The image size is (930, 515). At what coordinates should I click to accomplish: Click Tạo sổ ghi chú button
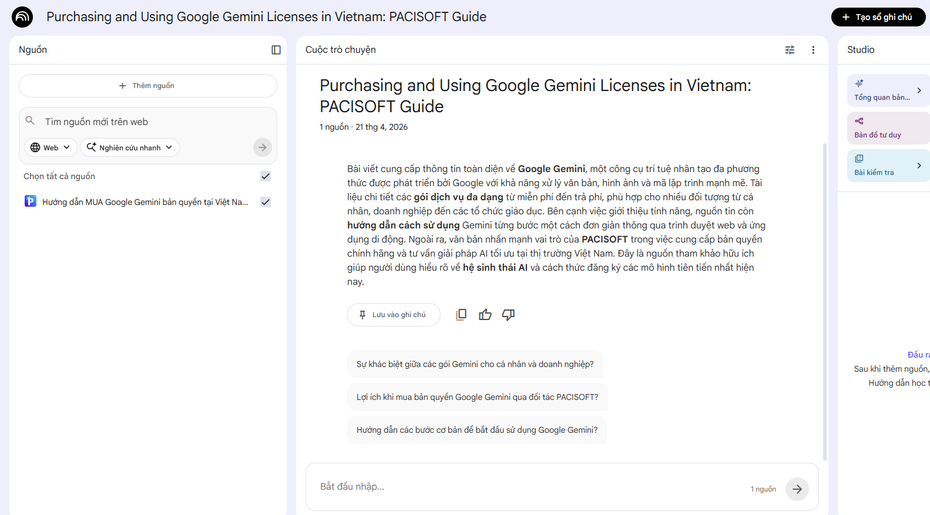(x=878, y=17)
